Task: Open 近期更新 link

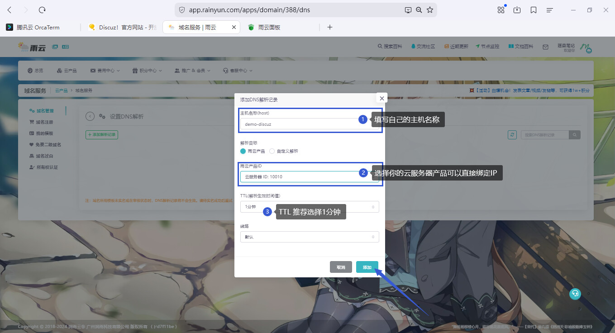Action: coord(456,46)
